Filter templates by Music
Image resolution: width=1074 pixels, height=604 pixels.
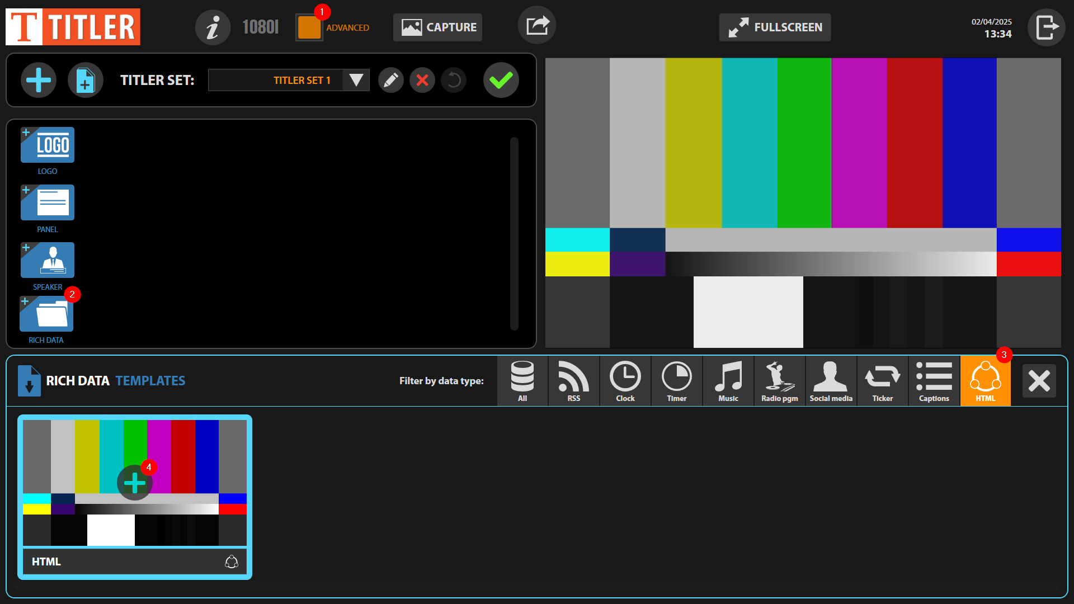pos(728,381)
